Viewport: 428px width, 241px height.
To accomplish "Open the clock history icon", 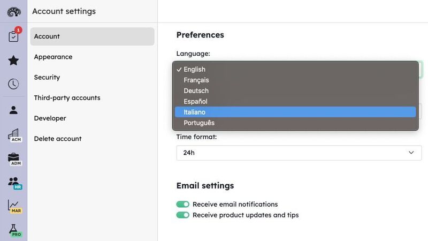I will (13, 84).
